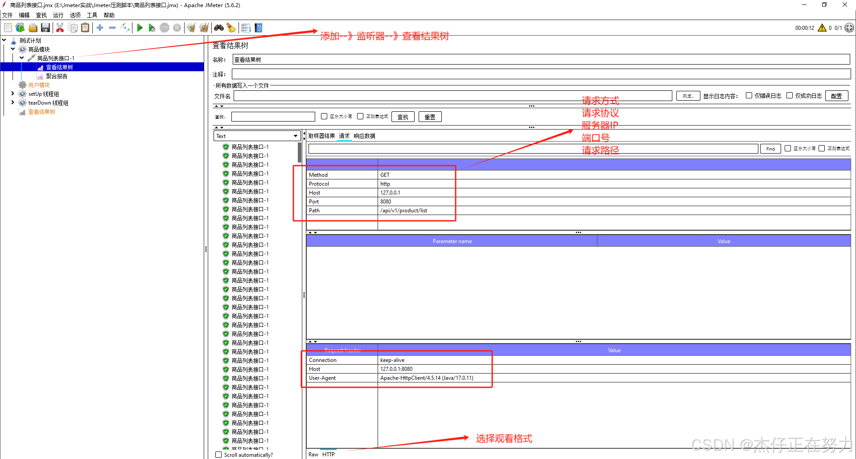Click the Open file folder icon
The height and width of the screenshot is (459, 856).
[x=33, y=28]
